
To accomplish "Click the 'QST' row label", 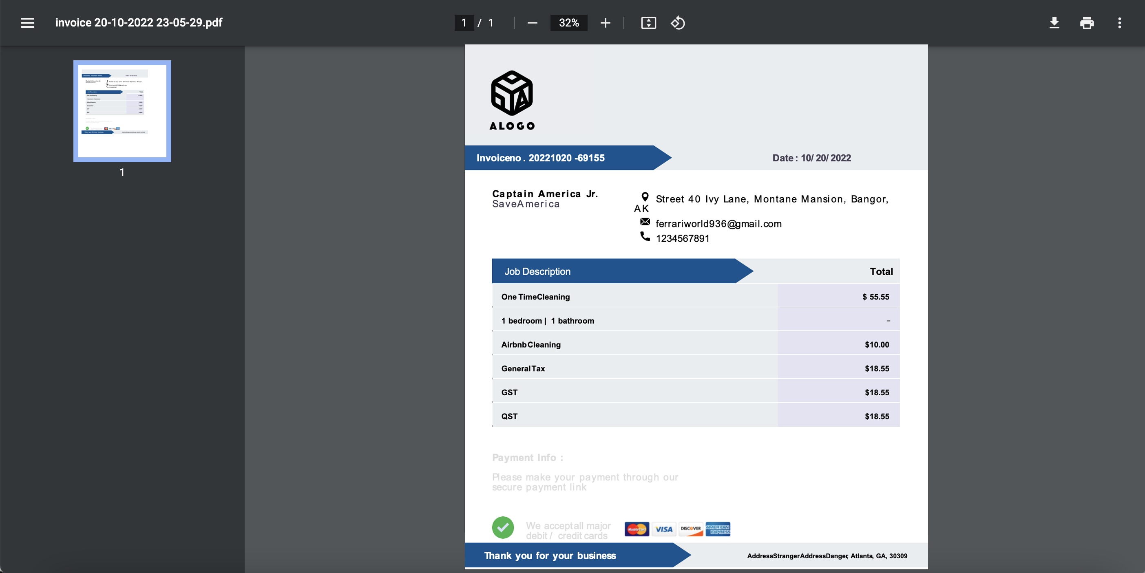I will pos(509,417).
